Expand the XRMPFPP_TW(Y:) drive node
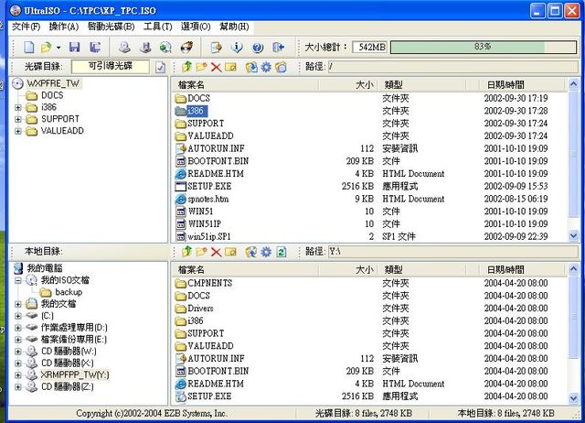Image resolution: width=585 pixels, height=423 pixels. pos(18,374)
